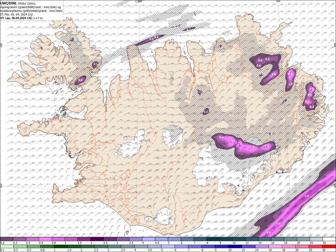Click the 'slydda/snjókoma' legend description line
This screenshot has height=252, width=336.
tap(31, 11)
